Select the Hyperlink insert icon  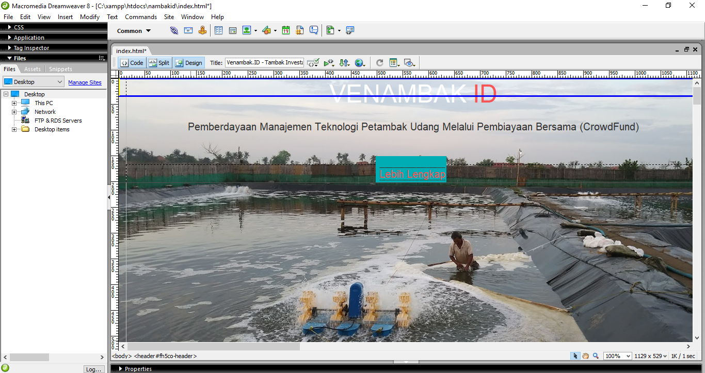coord(174,30)
